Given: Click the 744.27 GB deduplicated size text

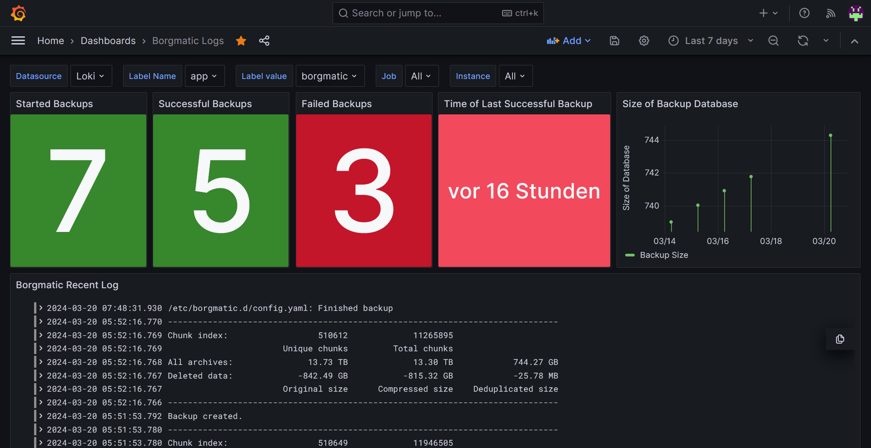Looking at the screenshot, I should pyautogui.click(x=536, y=362).
